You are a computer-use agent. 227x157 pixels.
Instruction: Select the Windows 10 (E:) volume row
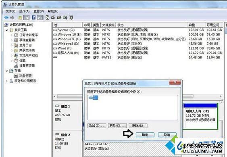[x=137, y=34]
